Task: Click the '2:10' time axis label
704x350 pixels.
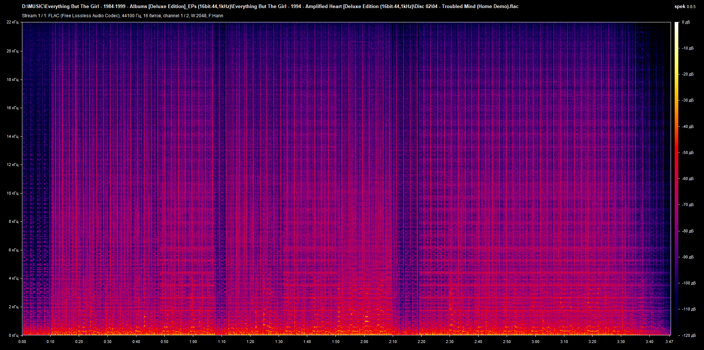Action: (393, 342)
